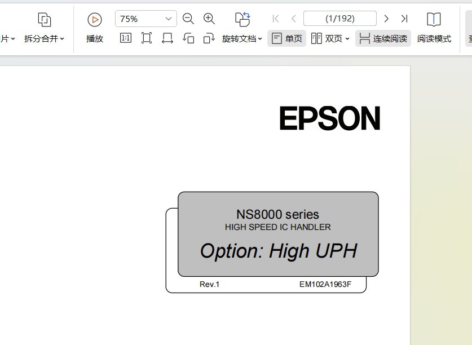Toggle continuous reading (连续阅读)
The width and height of the screenshot is (472, 345).
pyautogui.click(x=383, y=38)
